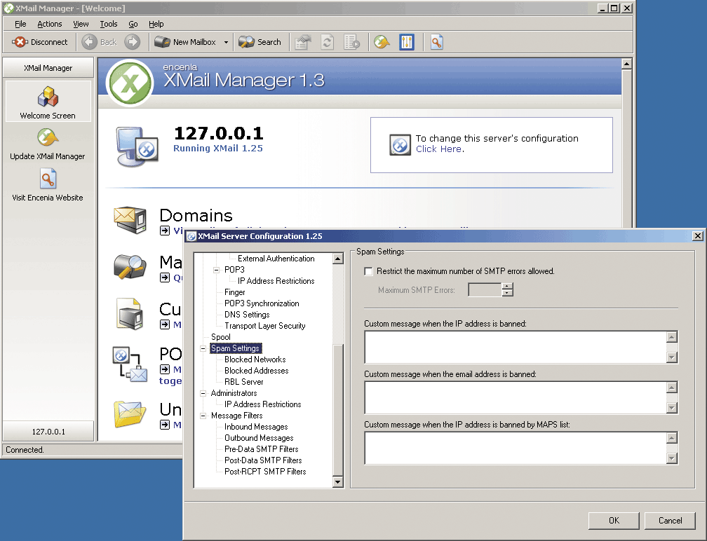Click the XMail logo in the banner

coord(130,83)
